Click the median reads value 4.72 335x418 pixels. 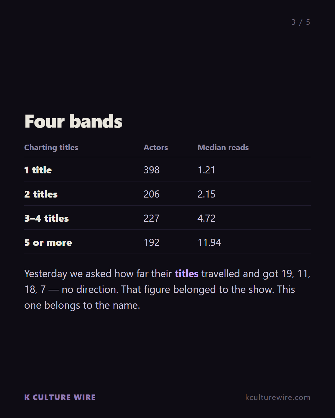(x=206, y=218)
